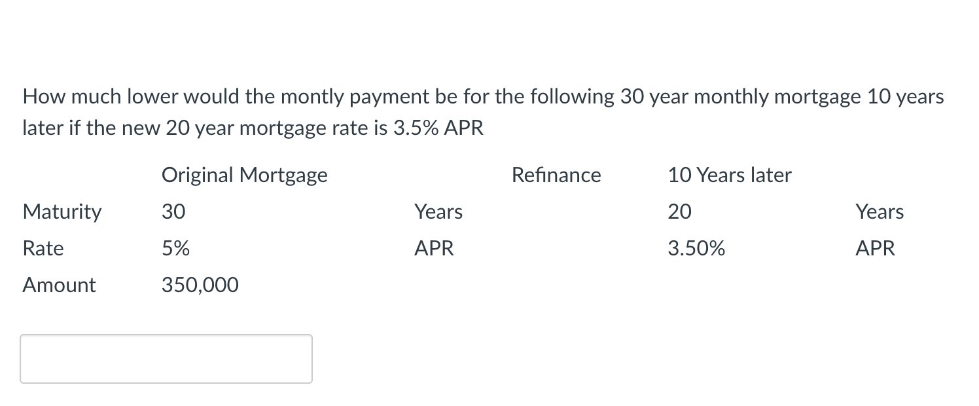979x406 pixels.
Task: Select the "Amount" row label
Action: (x=59, y=285)
